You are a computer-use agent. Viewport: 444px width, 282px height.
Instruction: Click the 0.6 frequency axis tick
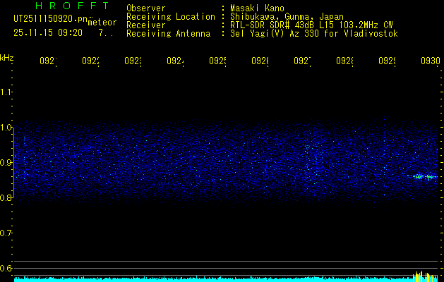pyautogui.click(x=7, y=269)
